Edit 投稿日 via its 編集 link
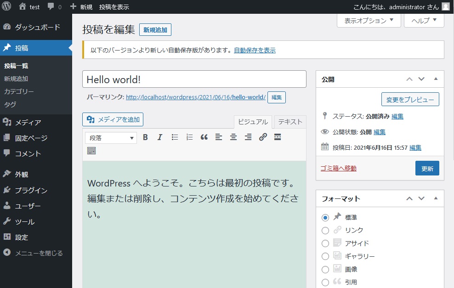Image resolution: width=454 pixels, height=288 pixels. pos(415,147)
